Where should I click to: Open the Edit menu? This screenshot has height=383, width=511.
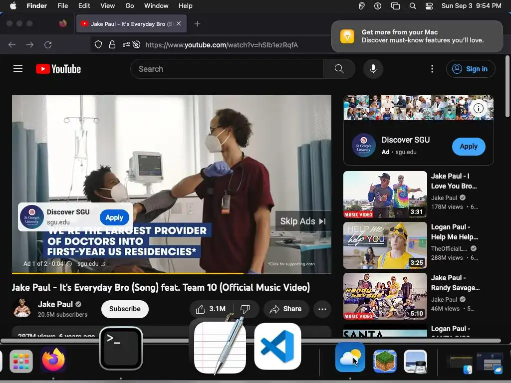84,6
